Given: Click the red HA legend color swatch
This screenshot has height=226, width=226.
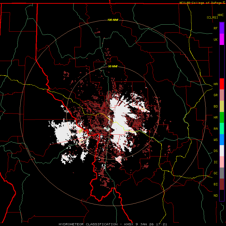Looking at the screenshot, I should (x=222, y=84).
